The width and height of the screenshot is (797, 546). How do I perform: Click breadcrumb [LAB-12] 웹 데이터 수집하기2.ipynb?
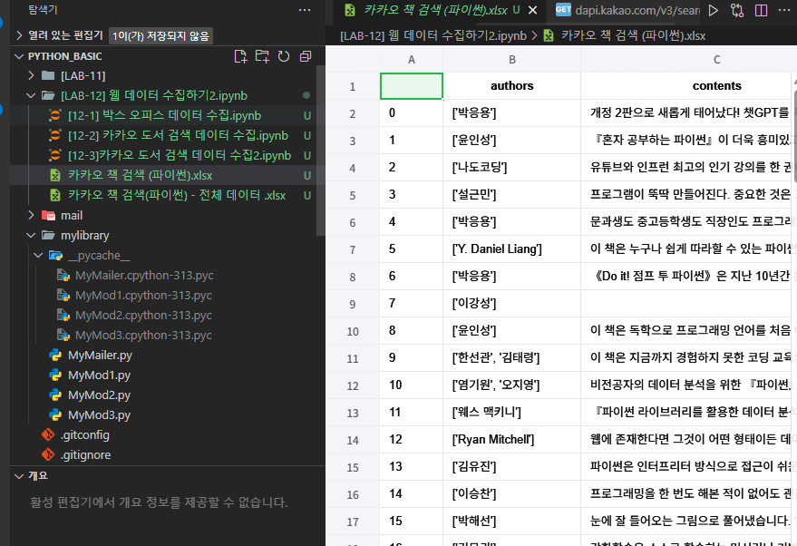[x=433, y=35]
